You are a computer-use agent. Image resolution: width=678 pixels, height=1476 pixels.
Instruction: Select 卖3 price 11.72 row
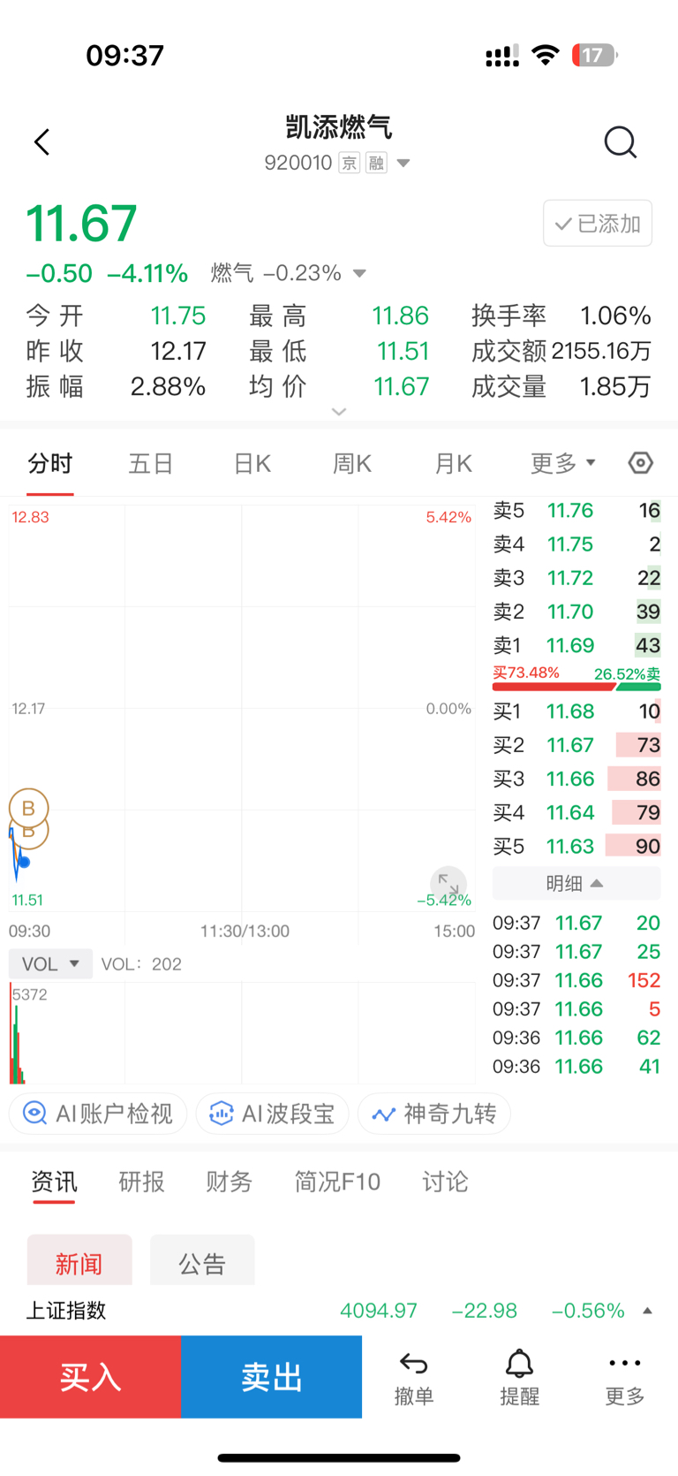click(x=576, y=578)
